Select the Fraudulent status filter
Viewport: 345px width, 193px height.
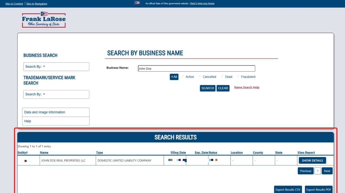238,77
